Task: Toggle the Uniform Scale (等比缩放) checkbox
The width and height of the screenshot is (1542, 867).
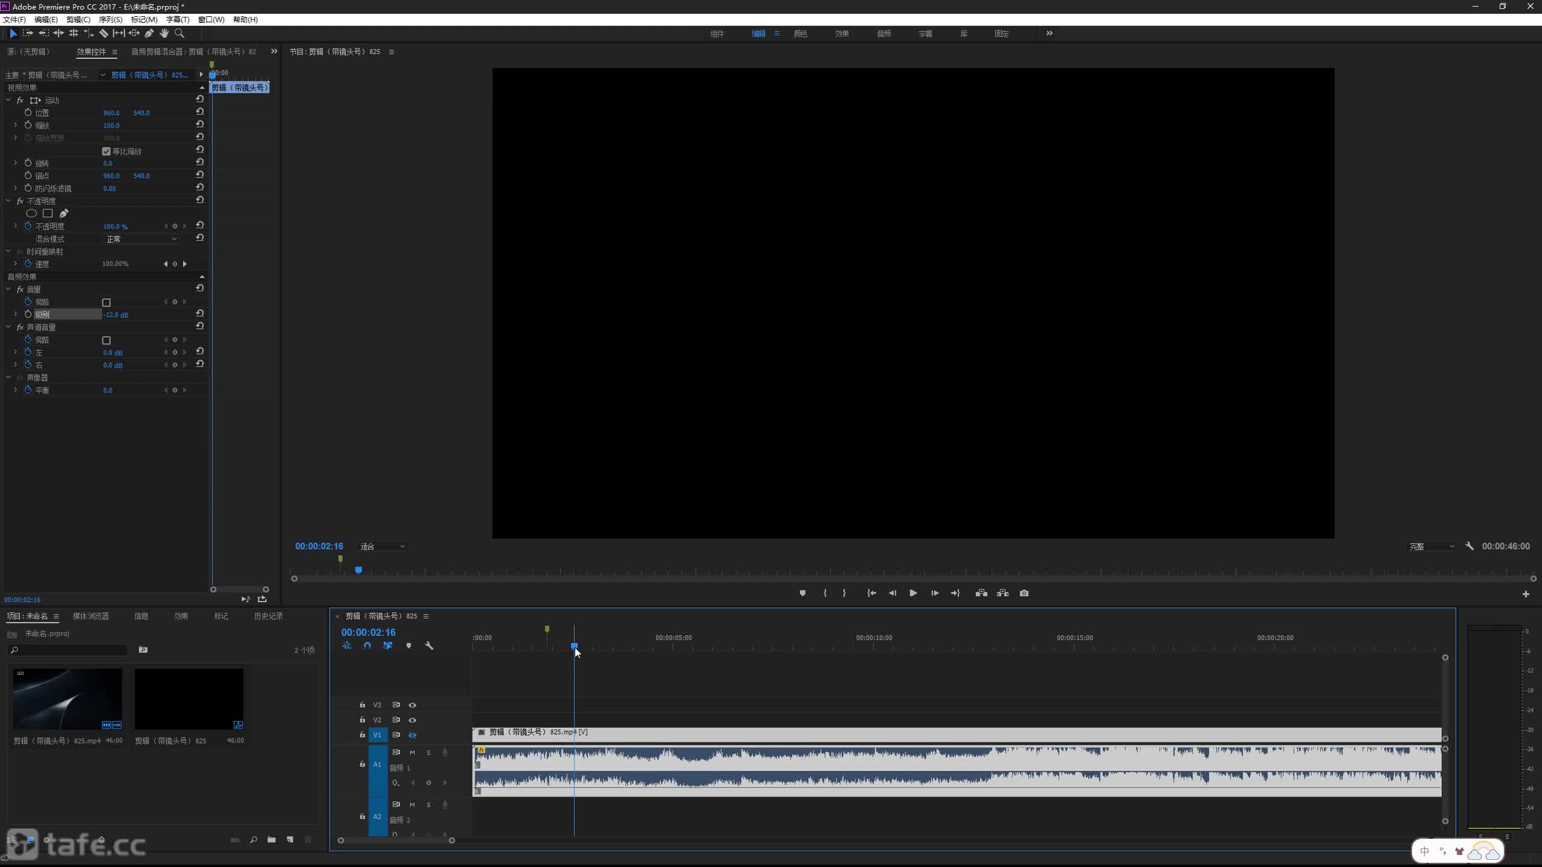Action: [106, 151]
